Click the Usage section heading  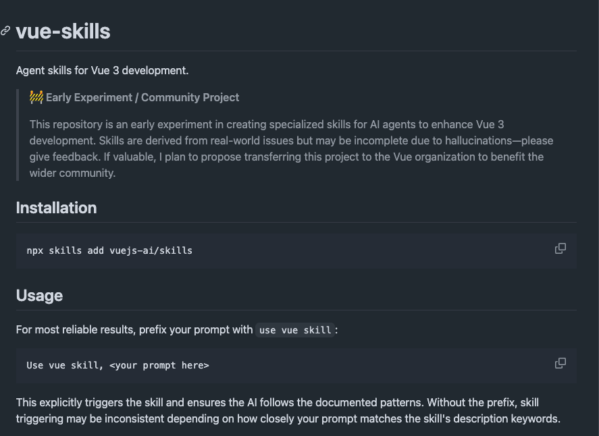[39, 296]
